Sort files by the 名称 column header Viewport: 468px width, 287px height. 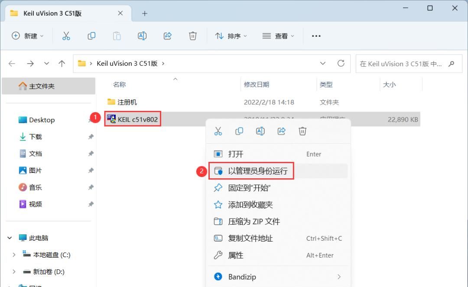(x=119, y=84)
